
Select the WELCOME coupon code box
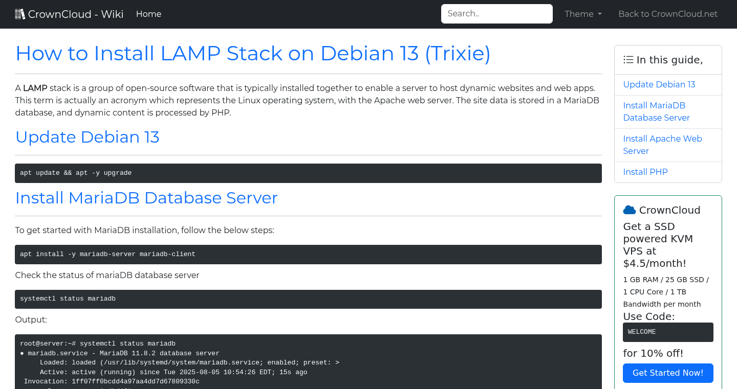tap(668, 332)
